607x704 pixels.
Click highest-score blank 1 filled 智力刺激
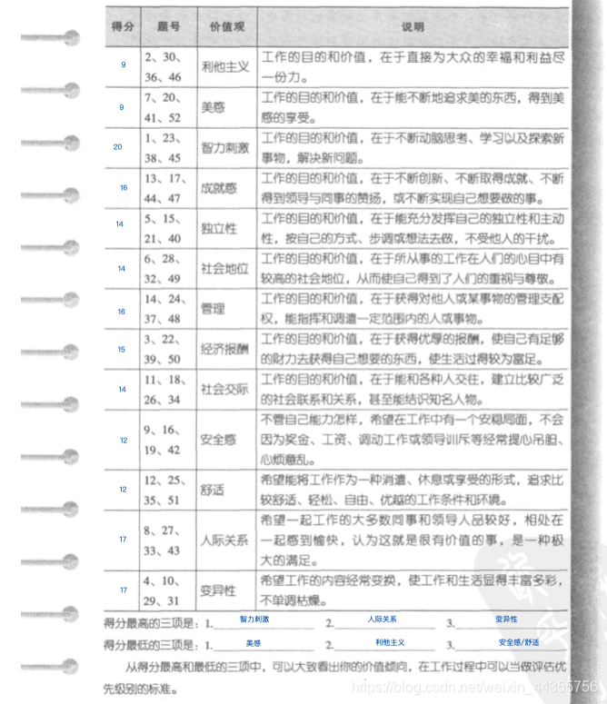click(264, 620)
